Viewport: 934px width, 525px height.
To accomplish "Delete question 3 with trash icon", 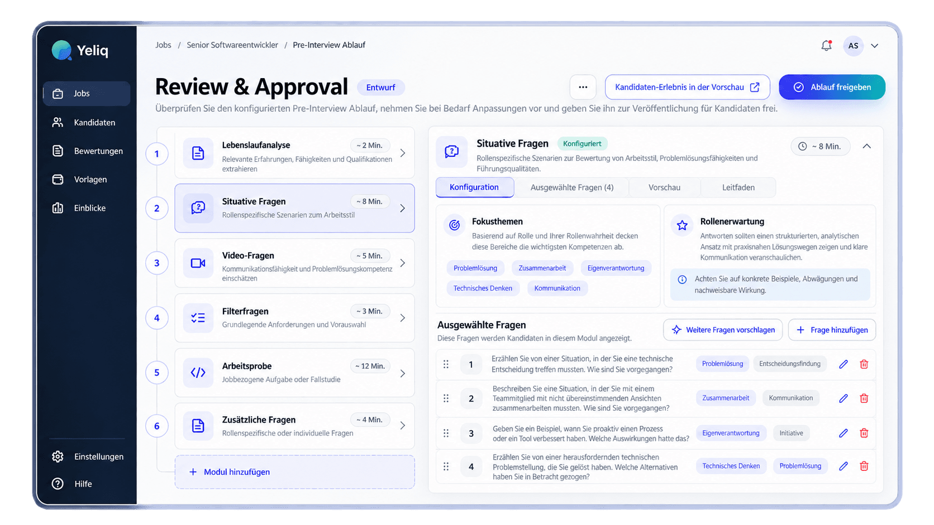I will click(864, 433).
